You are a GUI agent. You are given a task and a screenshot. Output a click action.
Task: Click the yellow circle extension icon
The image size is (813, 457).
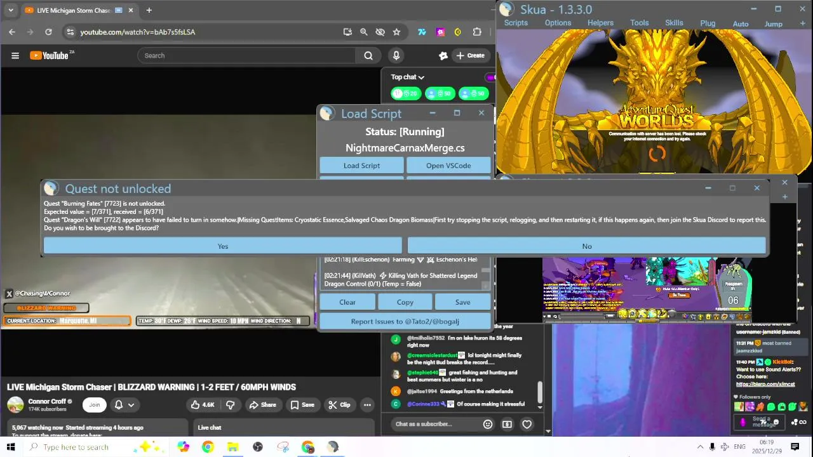coord(458,32)
